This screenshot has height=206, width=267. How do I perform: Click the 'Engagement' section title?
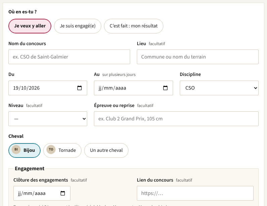[x=30, y=169]
